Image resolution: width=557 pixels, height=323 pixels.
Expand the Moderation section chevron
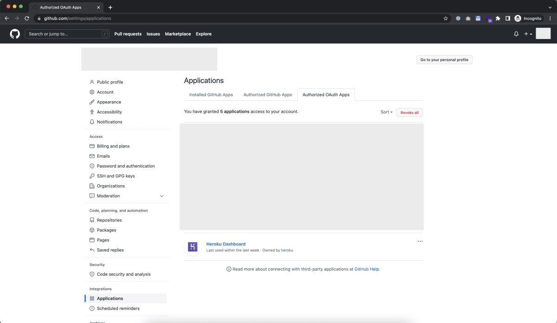point(162,196)
